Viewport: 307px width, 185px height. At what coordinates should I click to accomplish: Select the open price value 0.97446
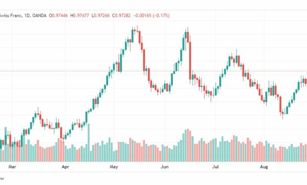pyautogui.click(x=59, y=15)
